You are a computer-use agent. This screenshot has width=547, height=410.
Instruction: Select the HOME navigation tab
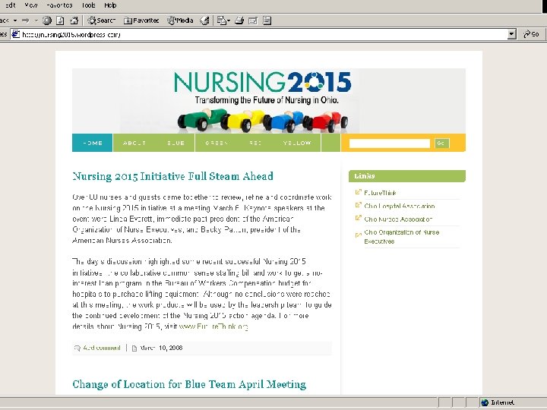pyautogui.click(x=93, y=143)
